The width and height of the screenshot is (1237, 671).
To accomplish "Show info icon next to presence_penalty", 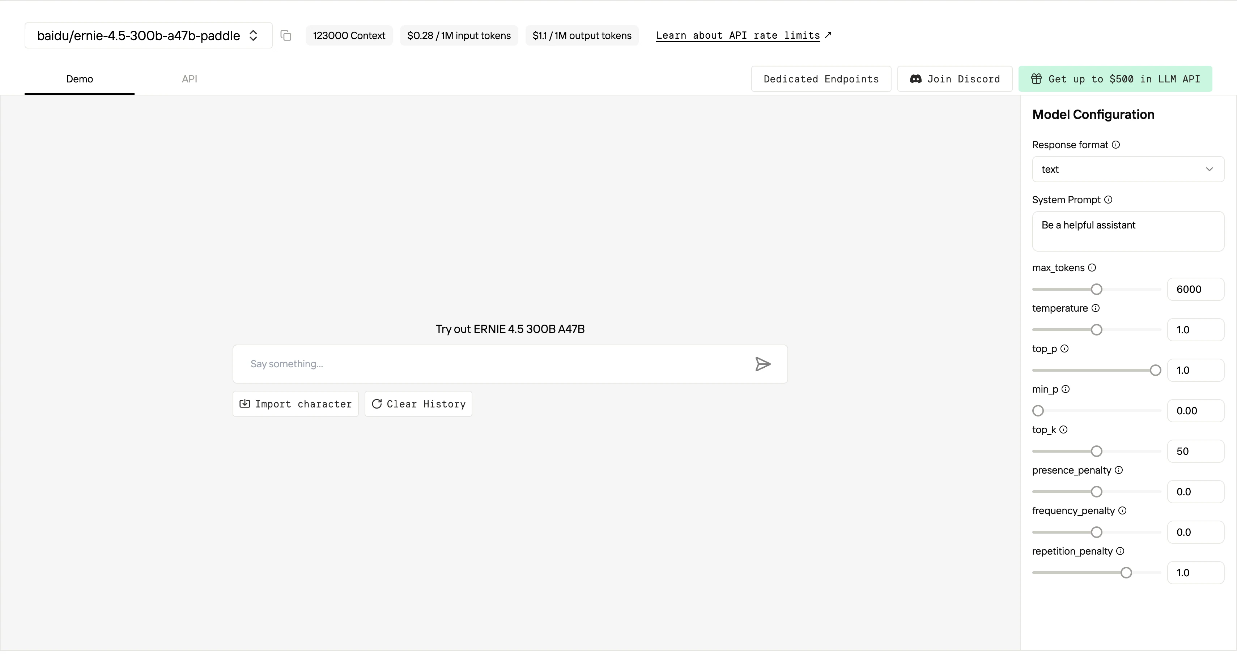I will [x=1118, y=470].
